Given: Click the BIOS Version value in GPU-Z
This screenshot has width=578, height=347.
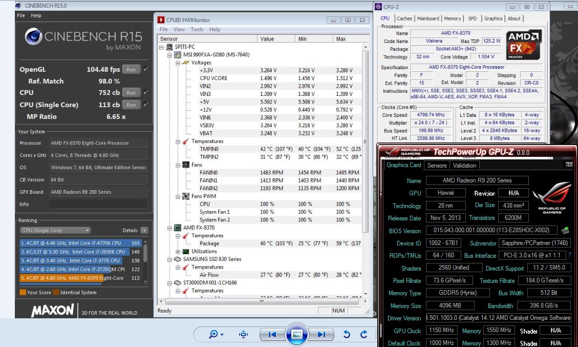Looking at the screenshot, I should (x=491, y=230).
